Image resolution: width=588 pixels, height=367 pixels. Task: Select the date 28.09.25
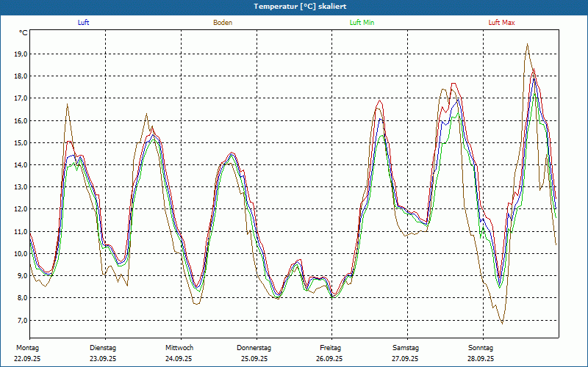(x=481, y=359)
